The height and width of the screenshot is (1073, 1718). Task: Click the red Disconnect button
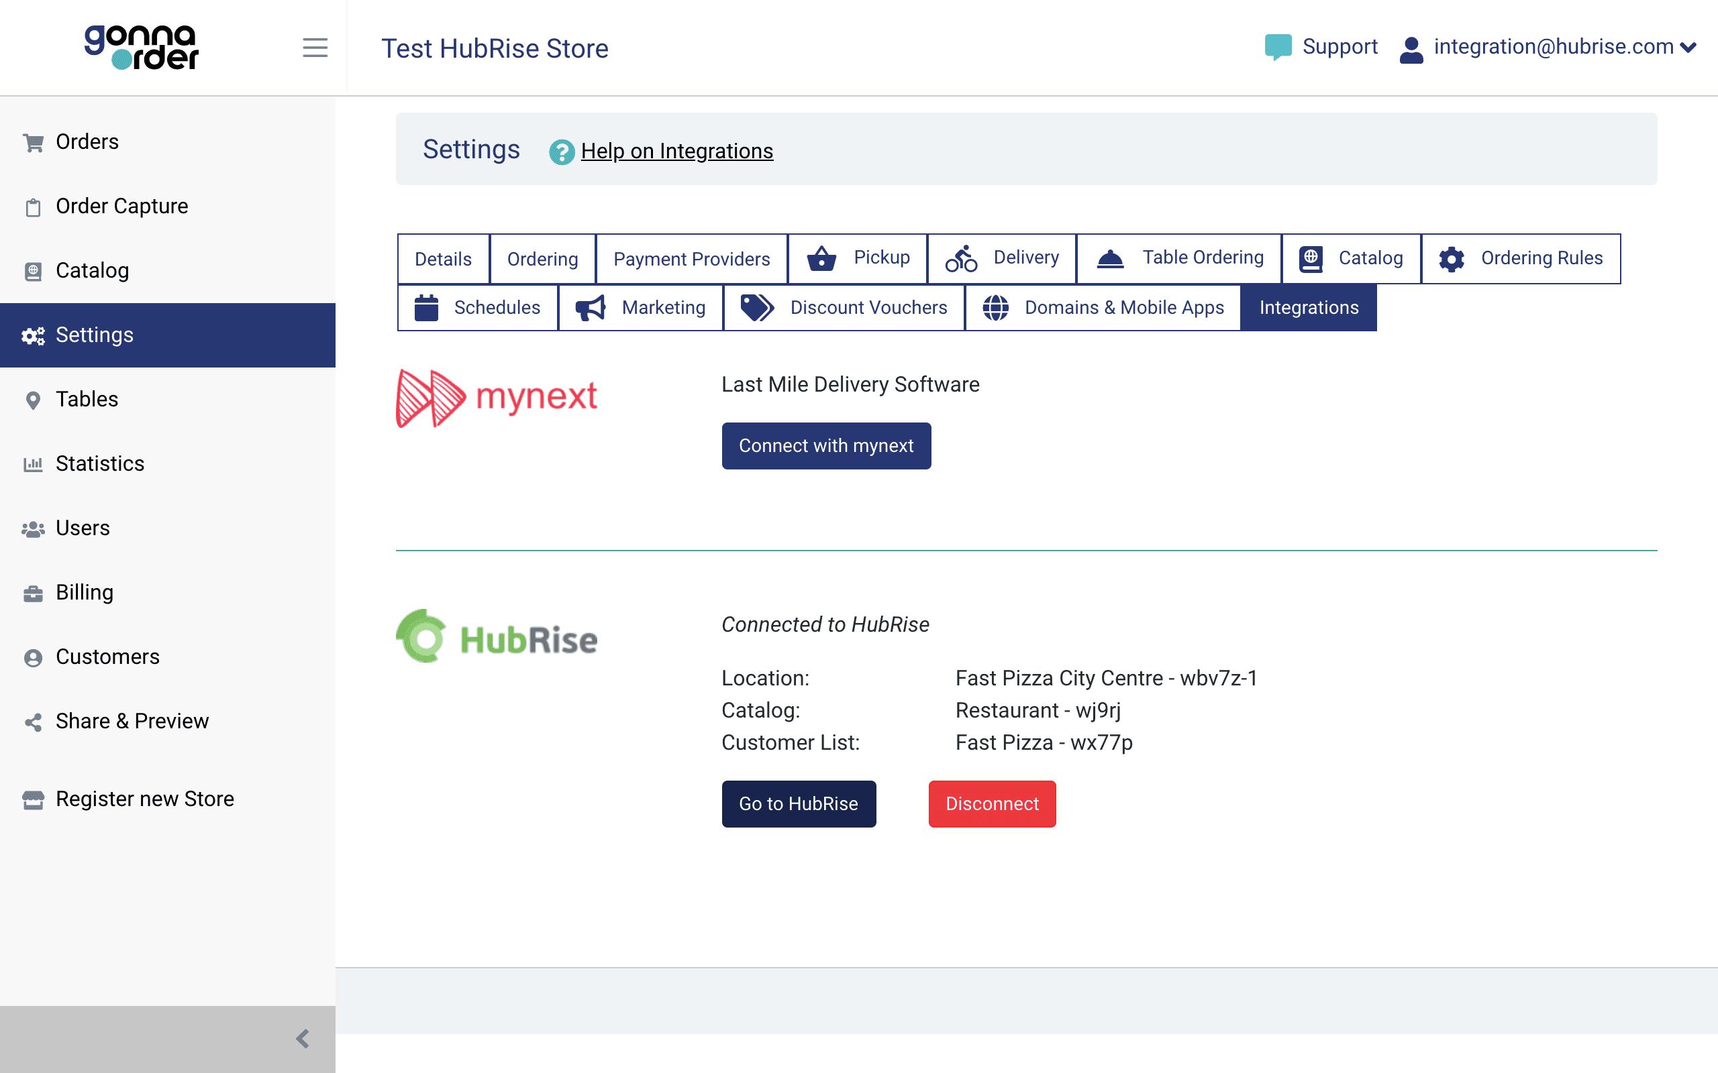click(992, 803)
